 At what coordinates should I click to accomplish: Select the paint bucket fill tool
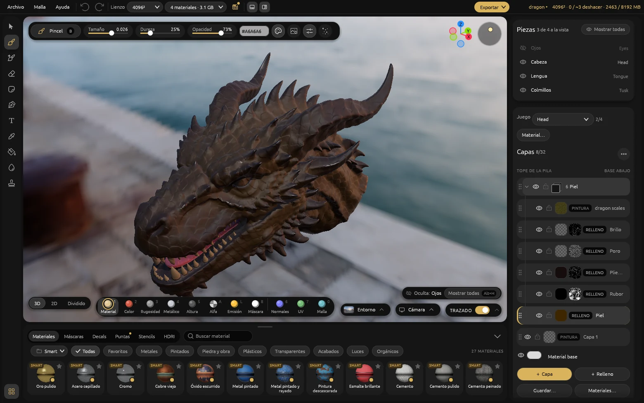(x=11, y=152)
